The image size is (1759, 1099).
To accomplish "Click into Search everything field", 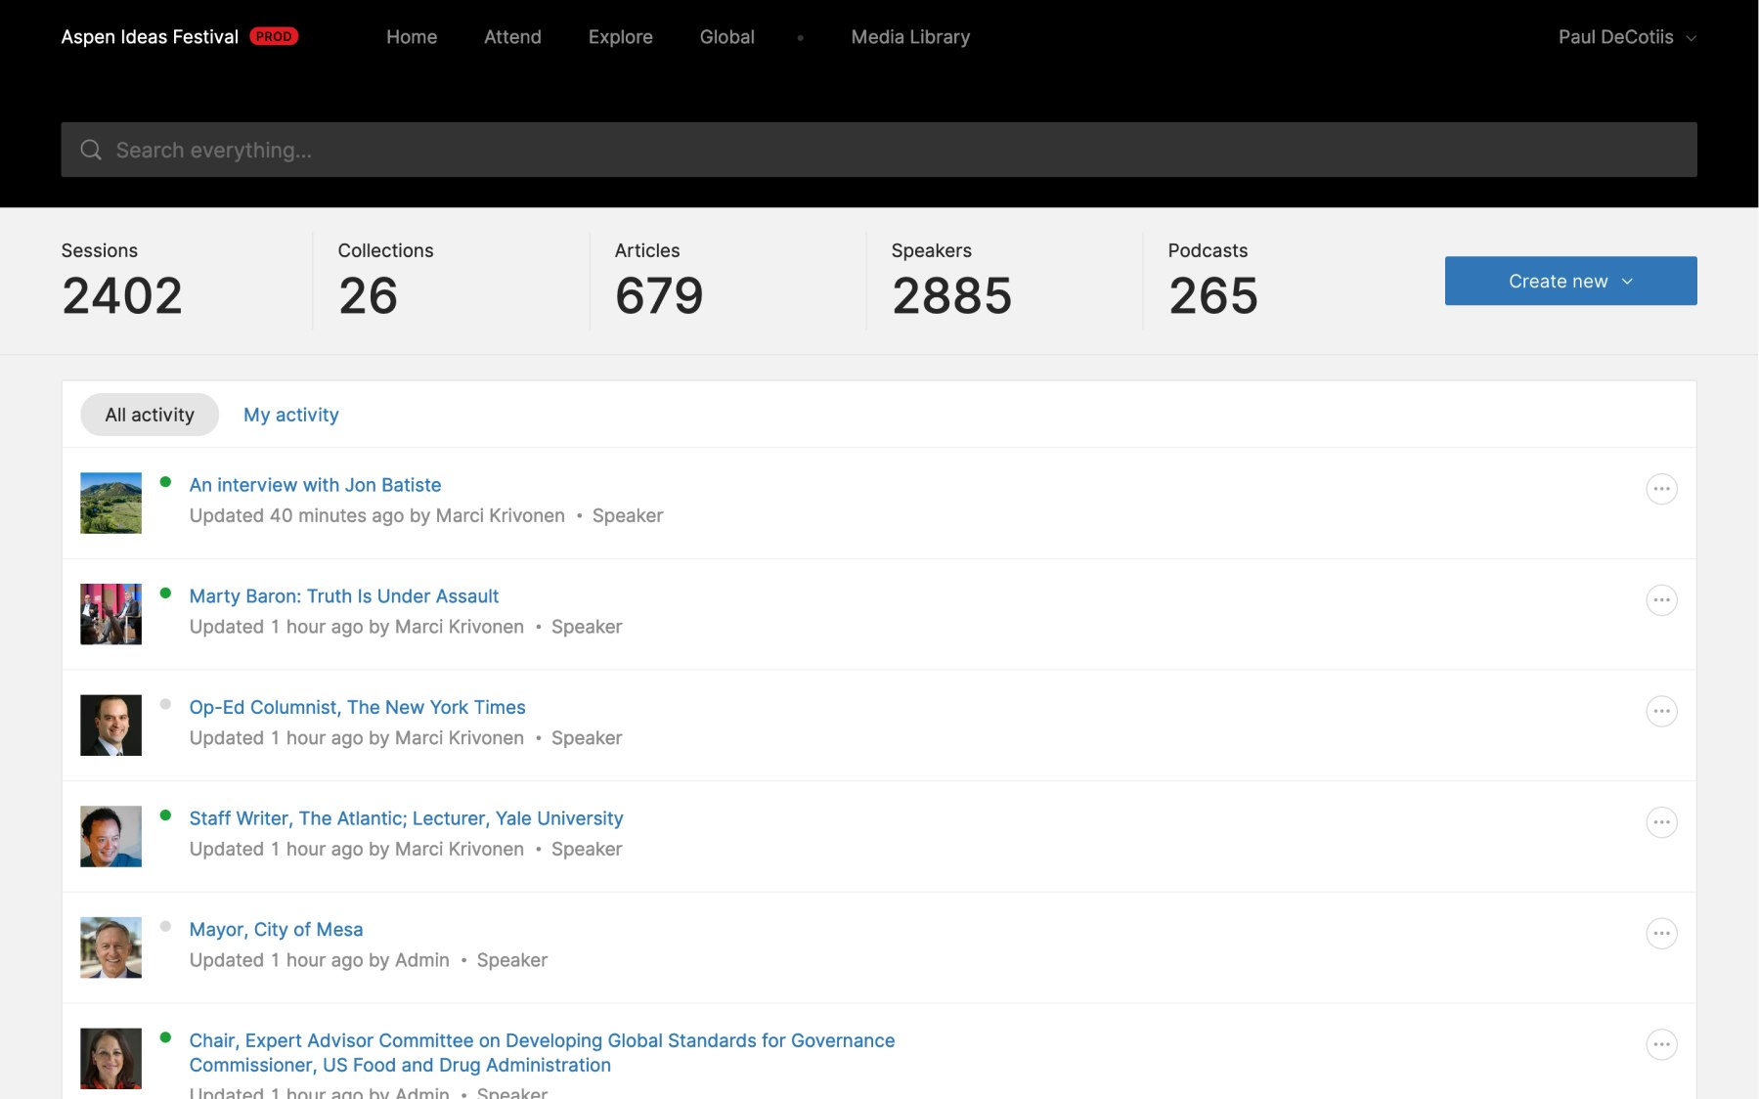I will [880, 150].
